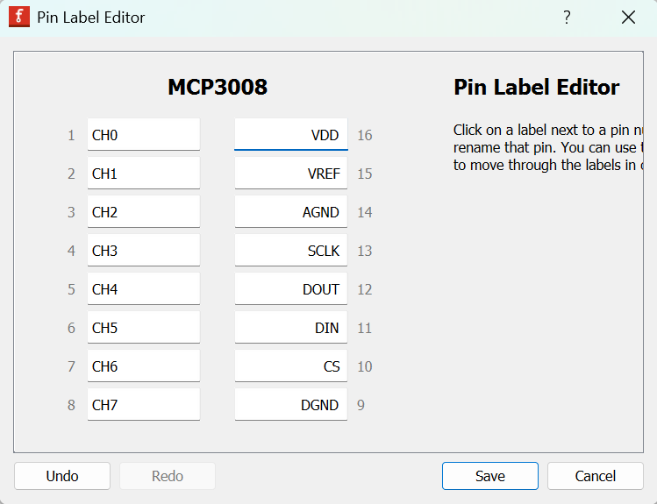
Task: Click pin number 2
Action: click(71, 174)
